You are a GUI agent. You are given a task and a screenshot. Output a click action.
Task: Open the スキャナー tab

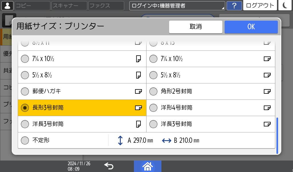69,5
